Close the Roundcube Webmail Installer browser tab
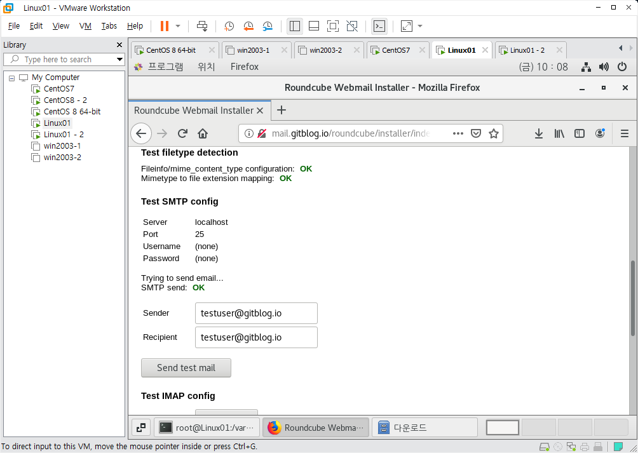The height and width of the screenshot is (453, 638). pyautogui.click(x=260, y=111)
